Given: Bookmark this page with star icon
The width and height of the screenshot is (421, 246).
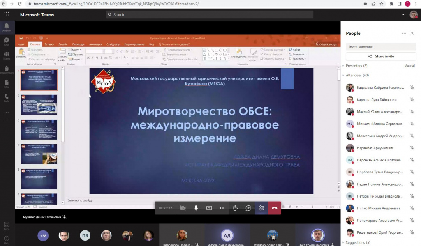Looking at the screenshot, I should tap(381, 4).
